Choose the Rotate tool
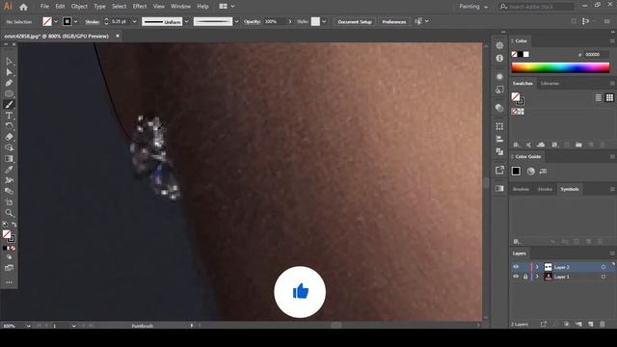Image resolution: width=617 pixels, height=347 pixels. (9, 126)
